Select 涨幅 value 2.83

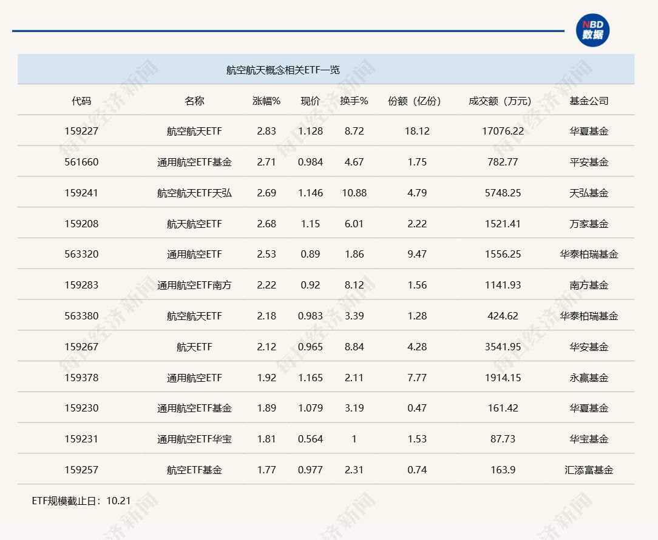coord(266,131)
